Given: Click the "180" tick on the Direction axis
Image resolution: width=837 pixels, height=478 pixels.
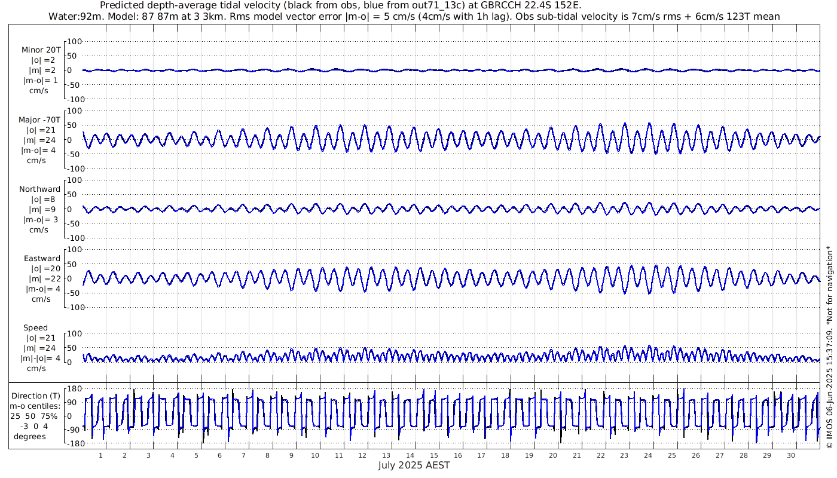Looking at the screenshot, I should coord(74,389).
